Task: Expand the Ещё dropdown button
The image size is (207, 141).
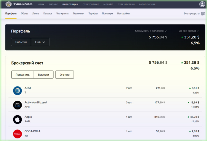Action: (x=40, y=42)
